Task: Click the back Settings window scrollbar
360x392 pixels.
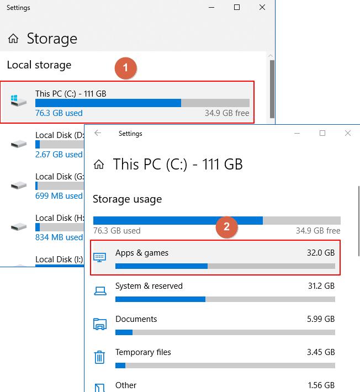Action: 271,88
